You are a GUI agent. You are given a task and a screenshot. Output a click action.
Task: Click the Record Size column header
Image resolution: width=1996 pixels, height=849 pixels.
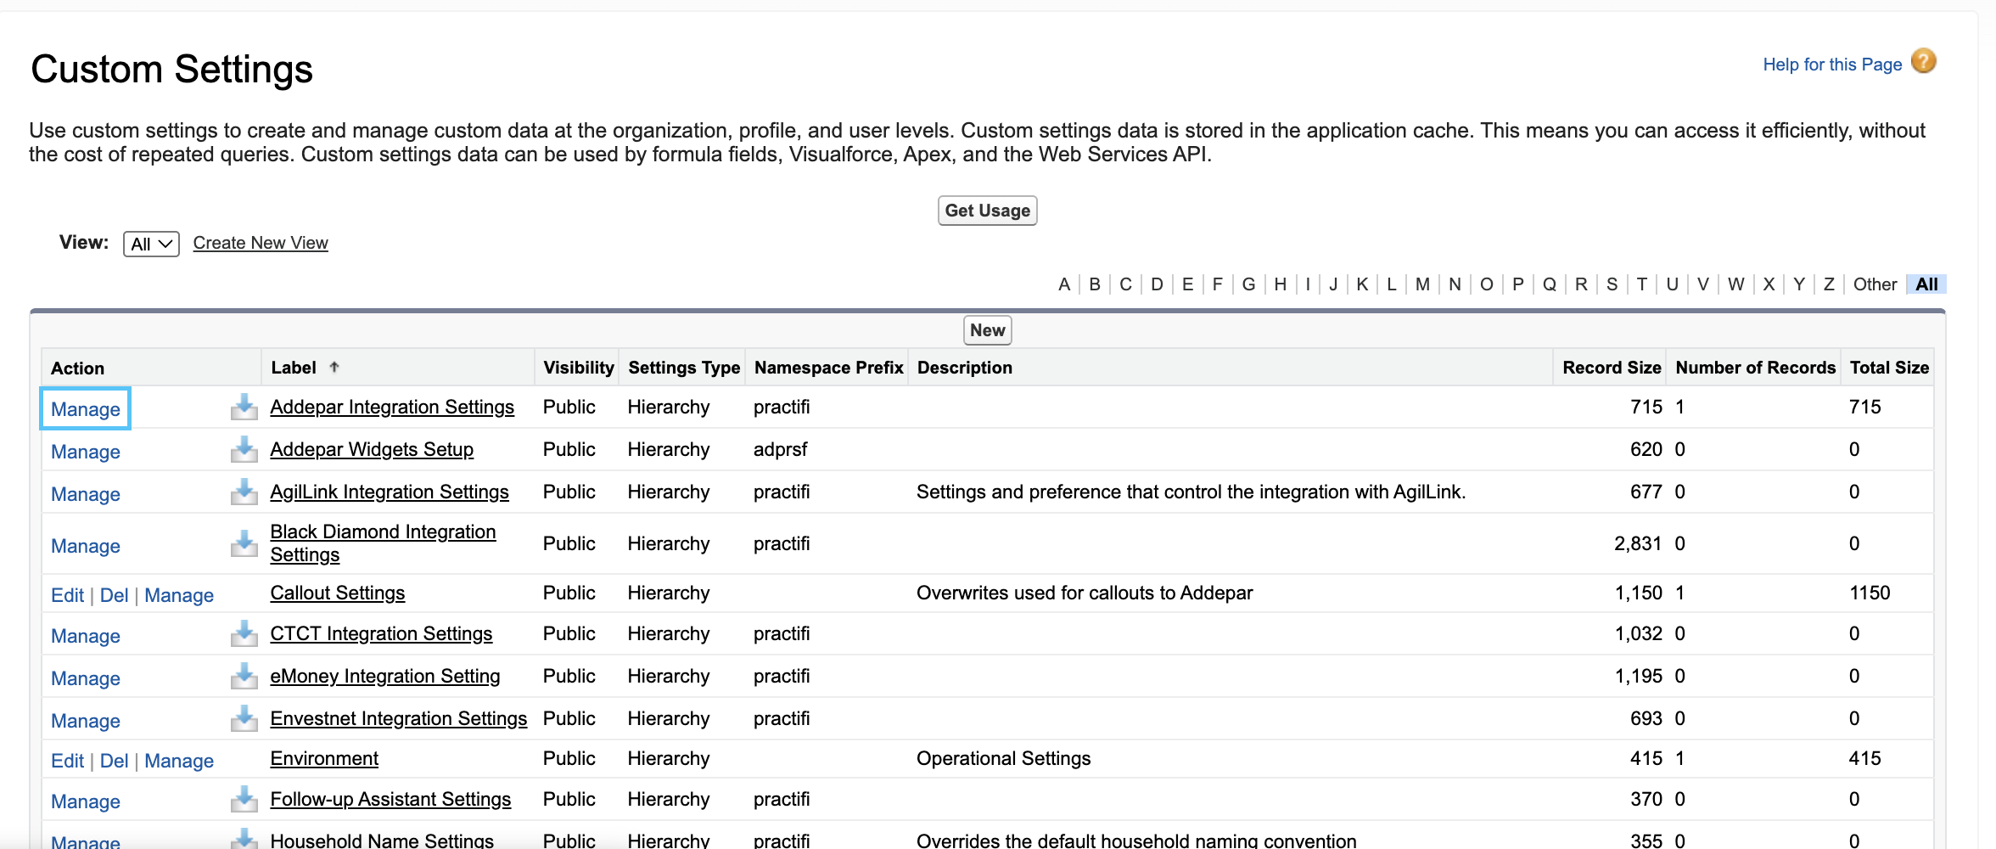click(1612, 368)
